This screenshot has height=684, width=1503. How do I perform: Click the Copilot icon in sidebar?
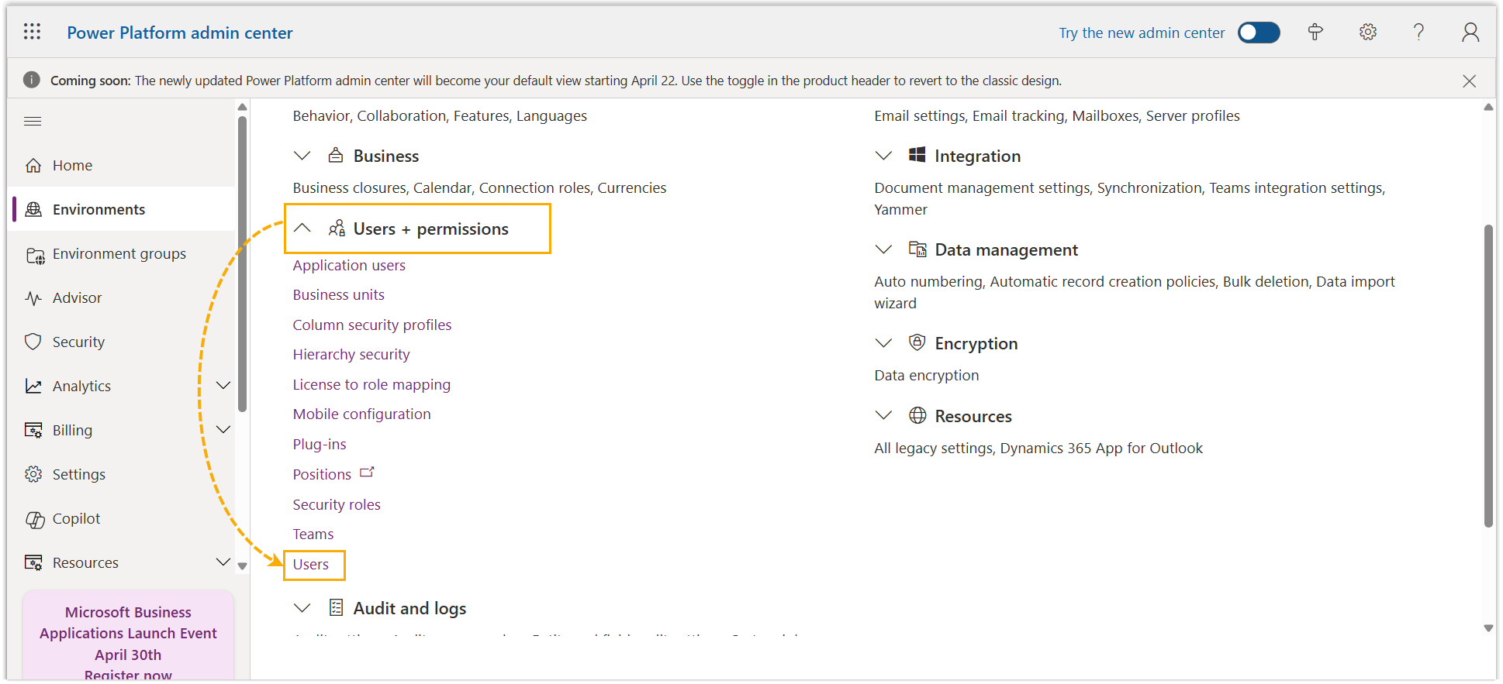point(35,519)
